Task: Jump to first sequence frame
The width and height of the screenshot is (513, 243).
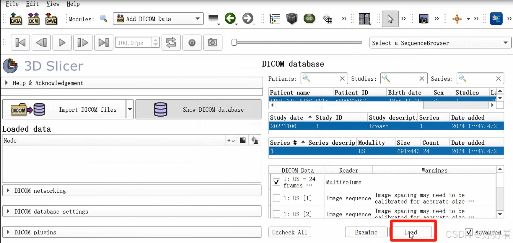Action: [20, 43]
